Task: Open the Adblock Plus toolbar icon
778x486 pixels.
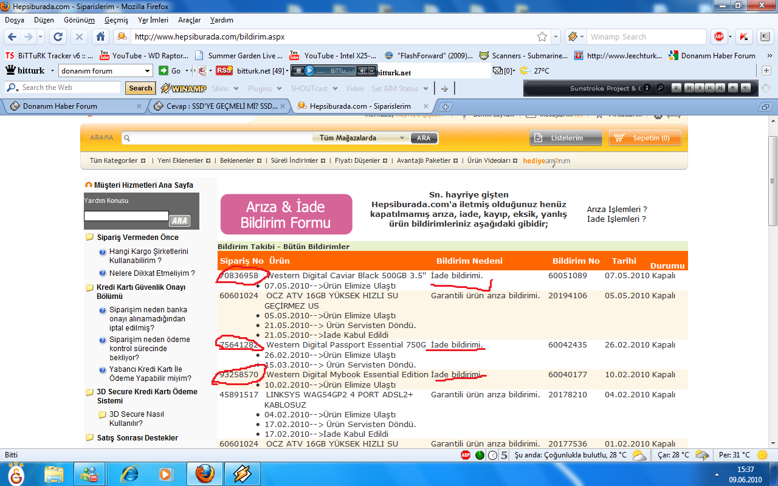Action: click(719, 36)
